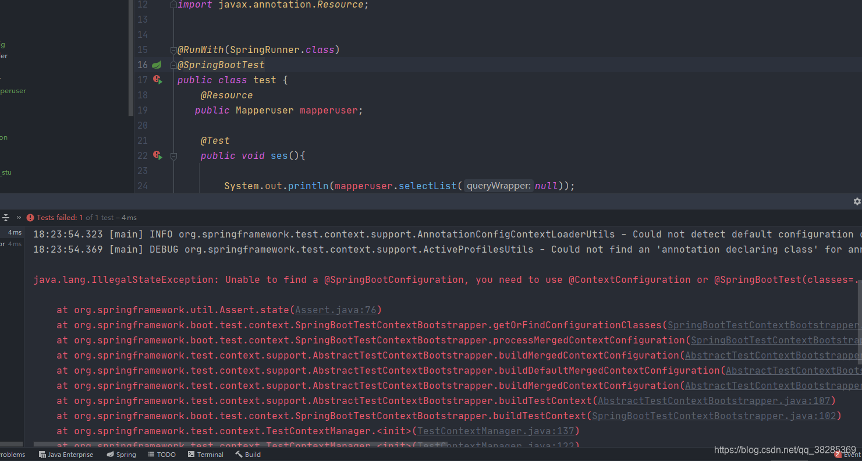Click the class name test on line 17

click(x=265, y=80)
